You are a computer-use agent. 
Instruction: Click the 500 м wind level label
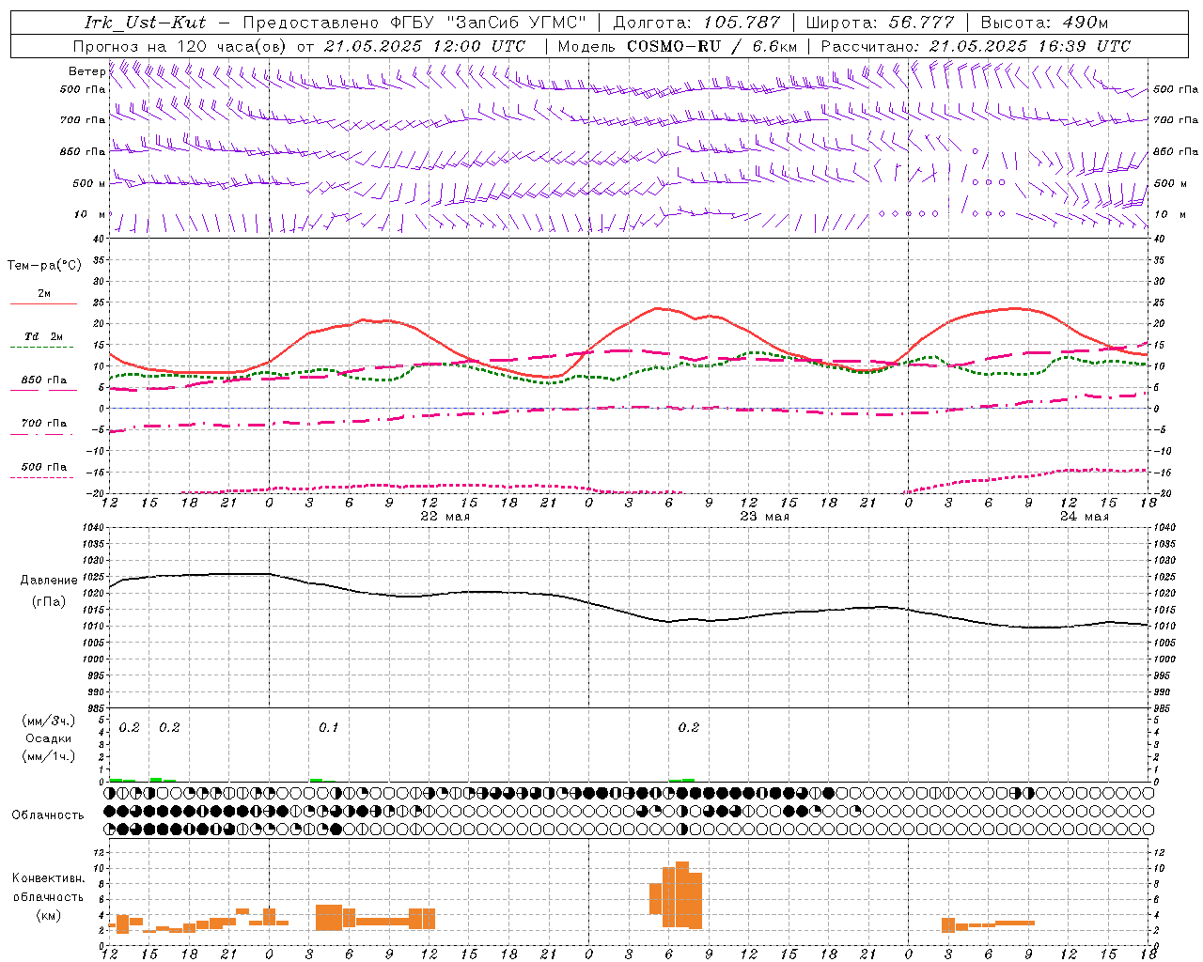pos(88,183)
